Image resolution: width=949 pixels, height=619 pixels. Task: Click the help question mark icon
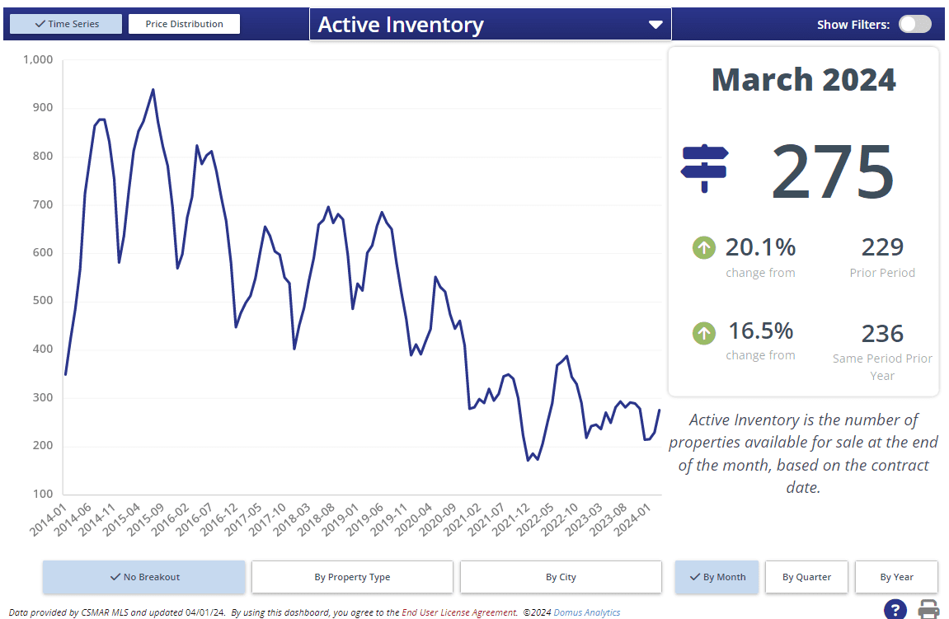tap(895, 610)
